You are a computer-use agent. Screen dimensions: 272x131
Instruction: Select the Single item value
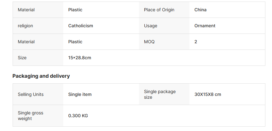[x=80, y=94]
